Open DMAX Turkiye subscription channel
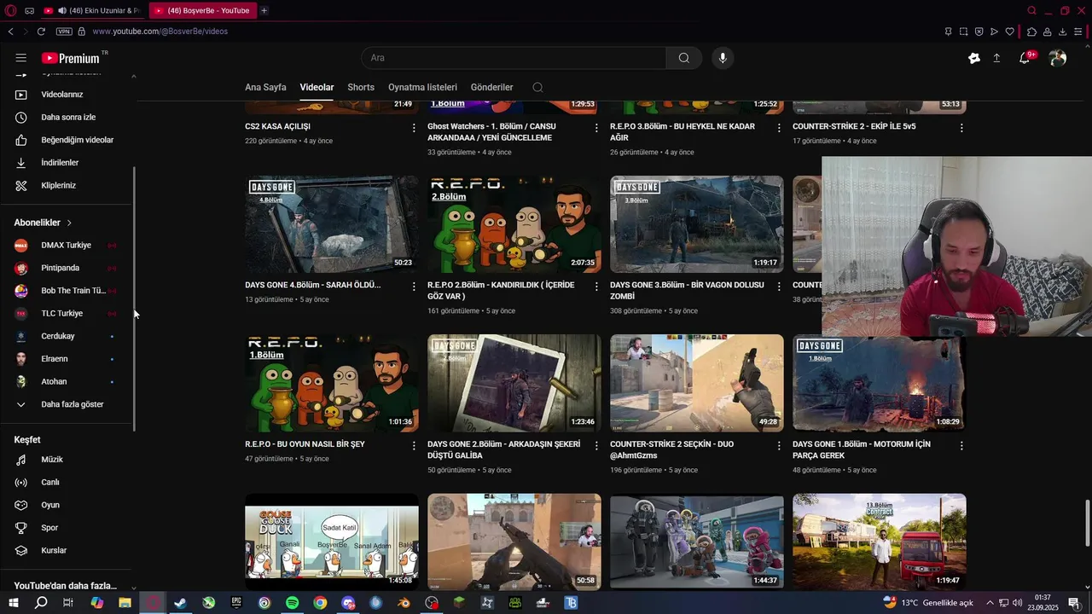 pyautogui.click(x=67, y=246)
